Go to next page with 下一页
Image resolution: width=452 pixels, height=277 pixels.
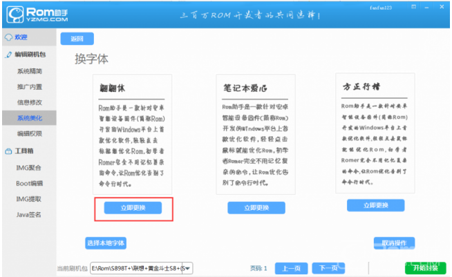328,268
